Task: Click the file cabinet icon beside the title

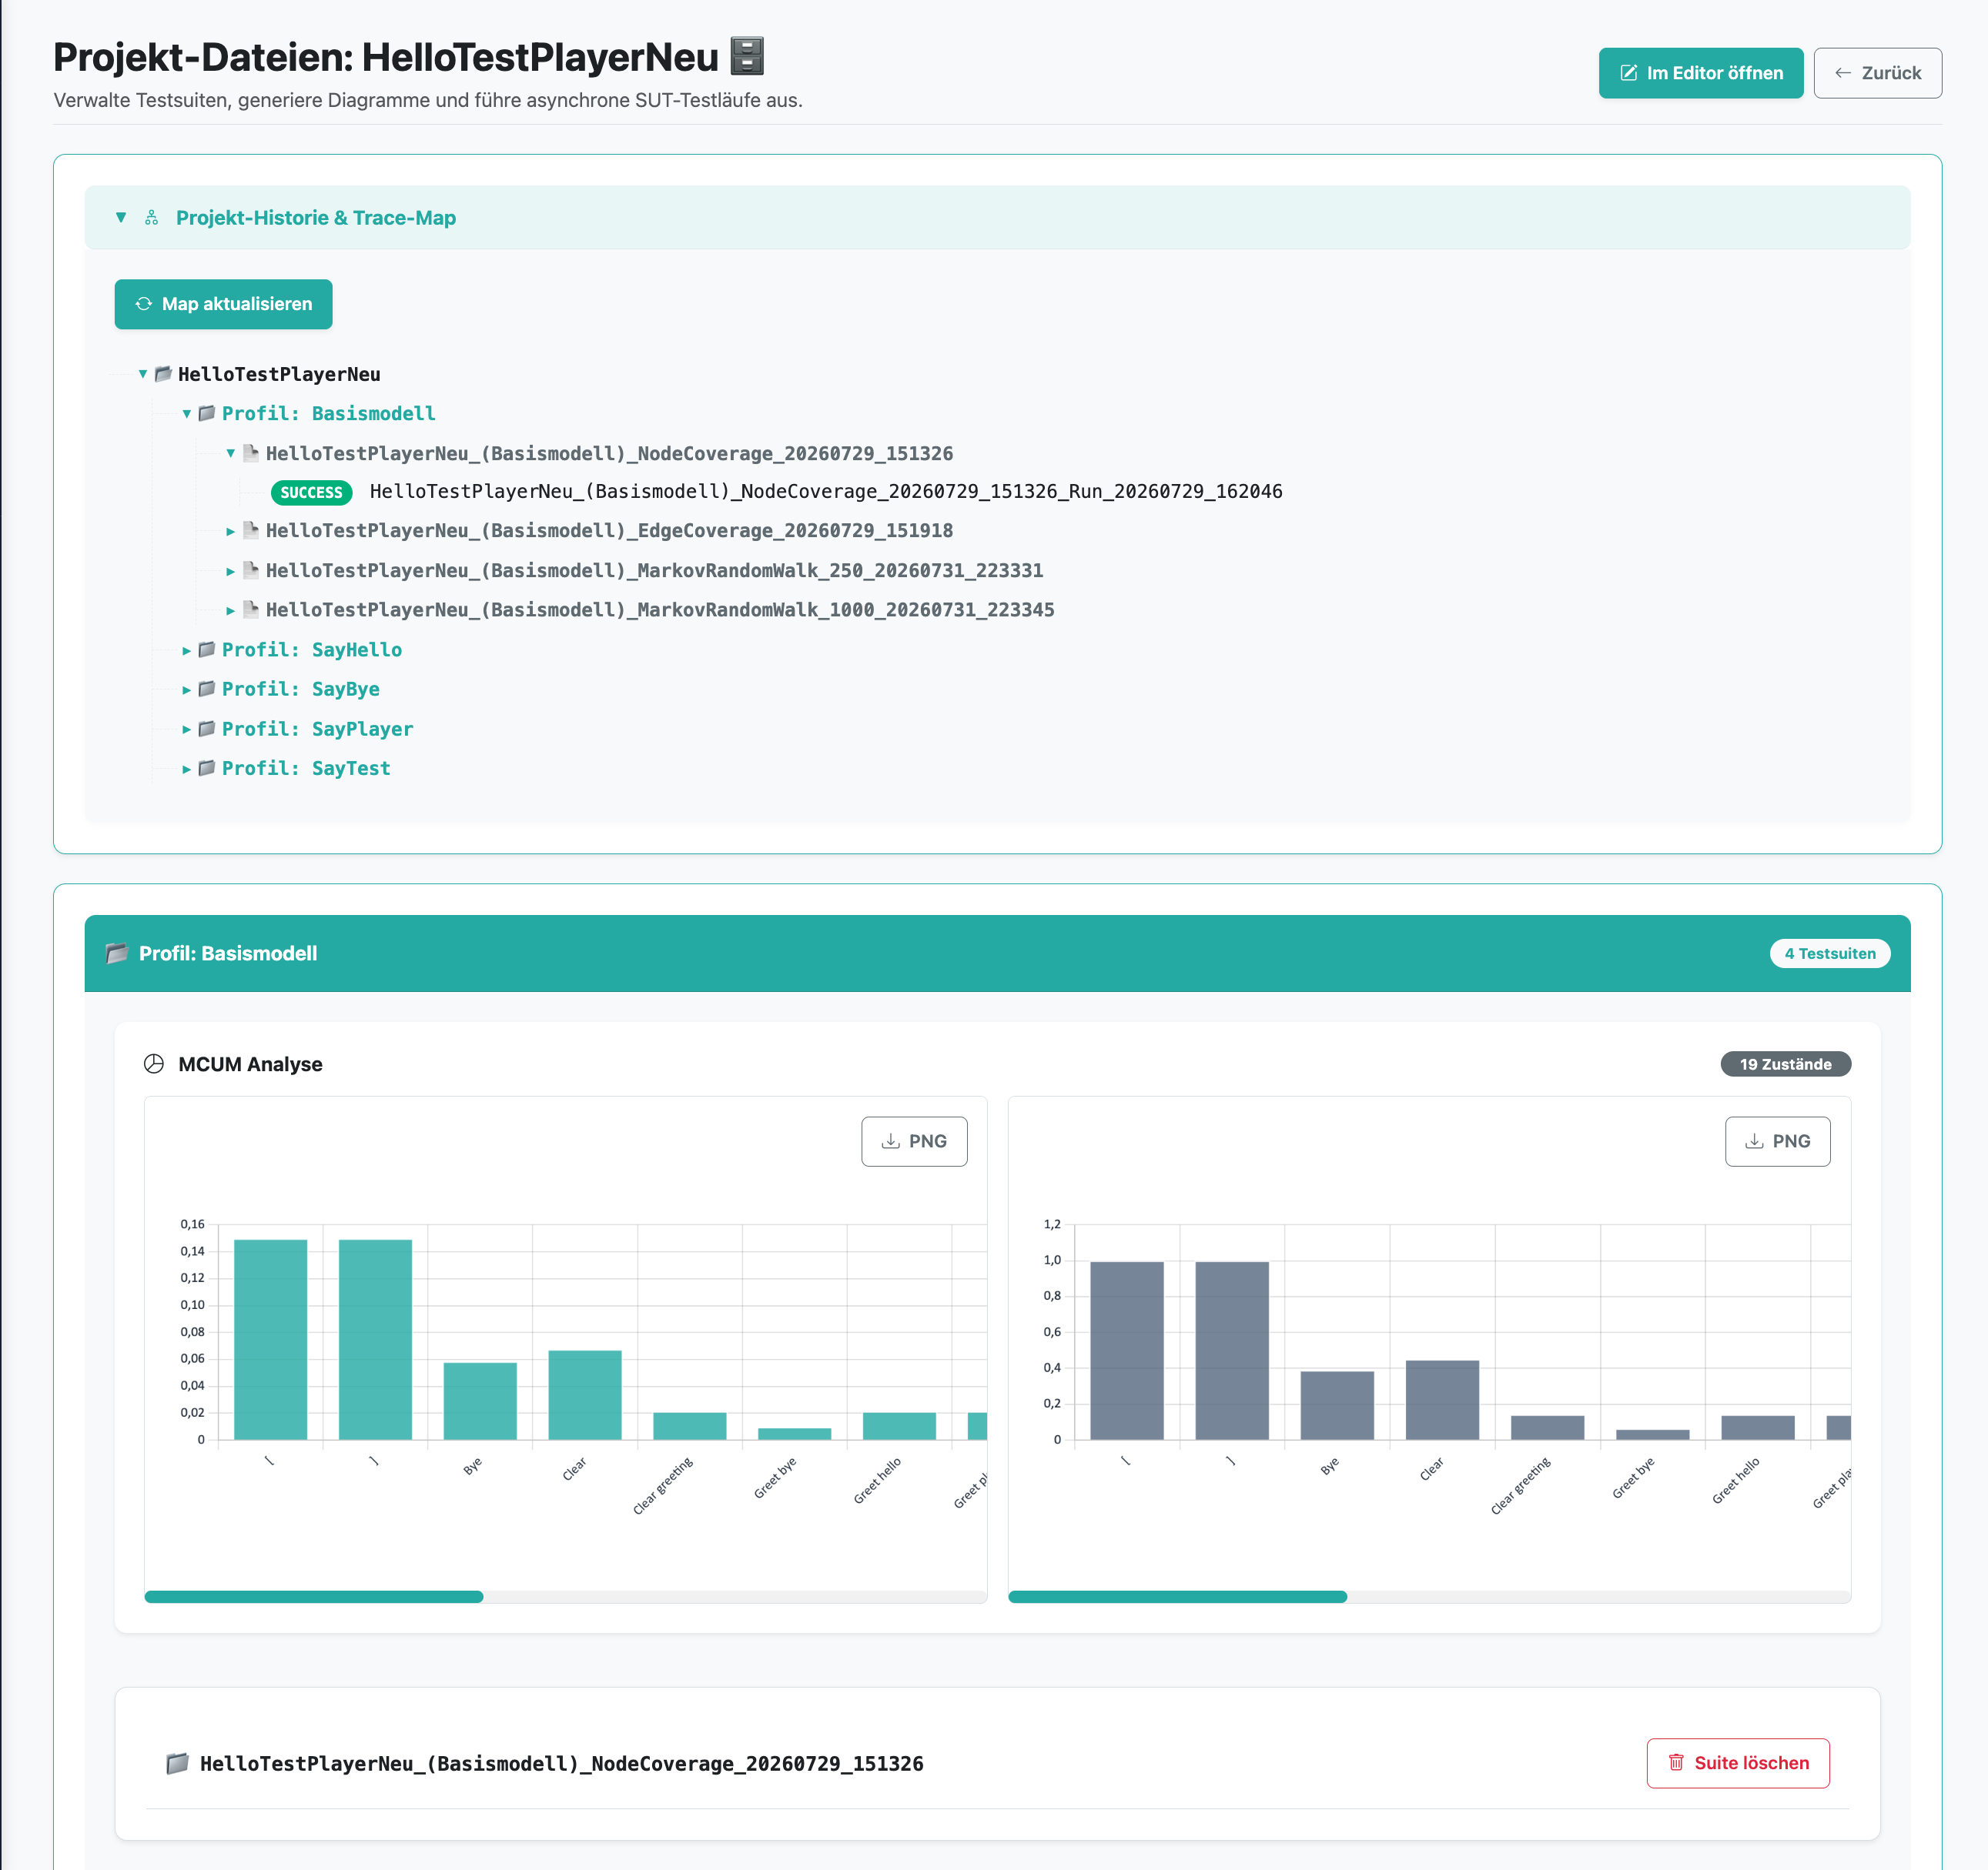Action: coord(746,57)
